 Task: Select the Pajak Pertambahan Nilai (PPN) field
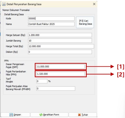60,74
